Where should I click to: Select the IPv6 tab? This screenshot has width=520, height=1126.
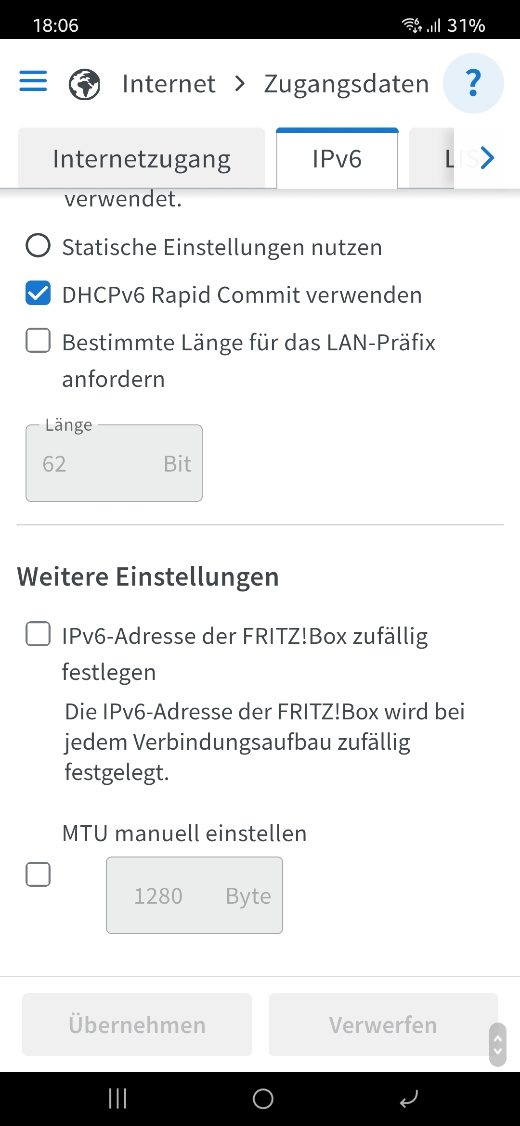(x=337, y=158)
